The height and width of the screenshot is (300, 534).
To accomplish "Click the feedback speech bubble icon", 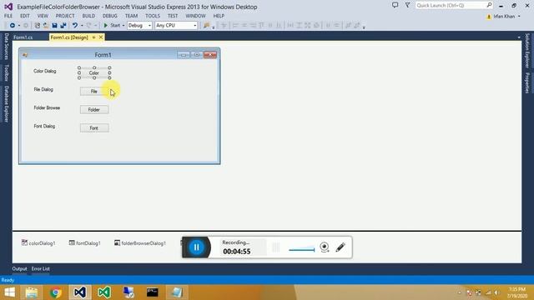I will (x=395, y=5).
